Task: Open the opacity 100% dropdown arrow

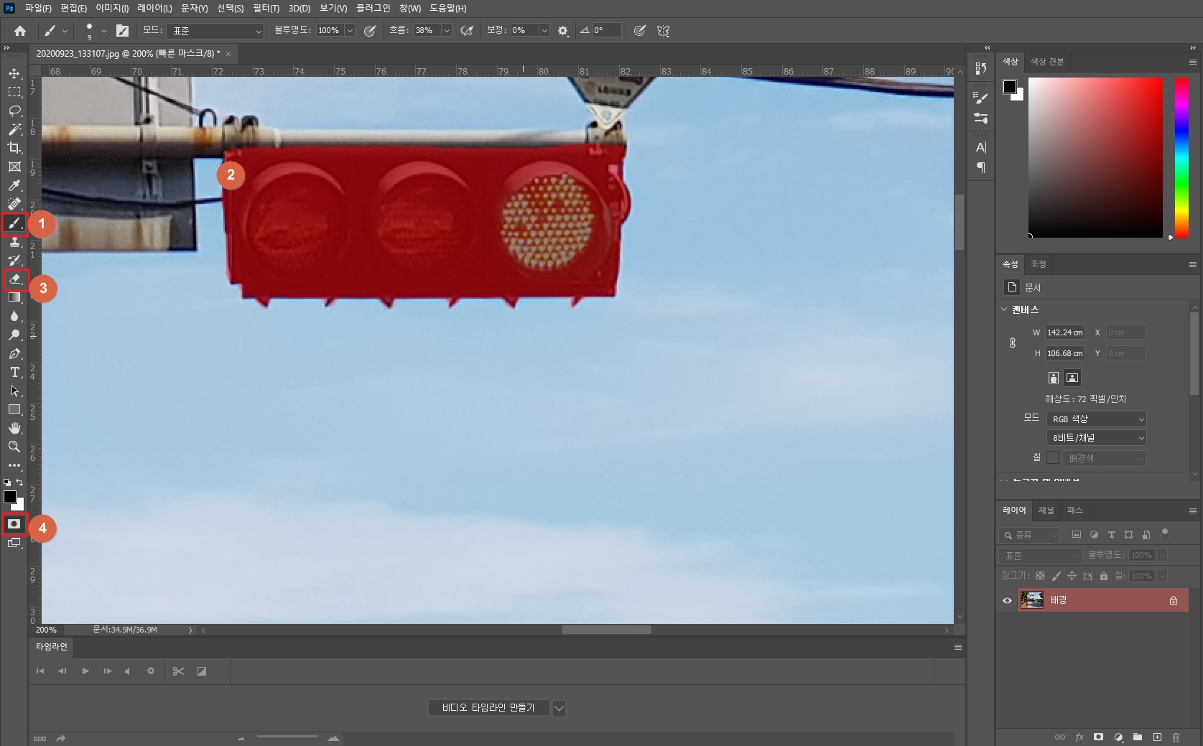Action: [350, 31]
